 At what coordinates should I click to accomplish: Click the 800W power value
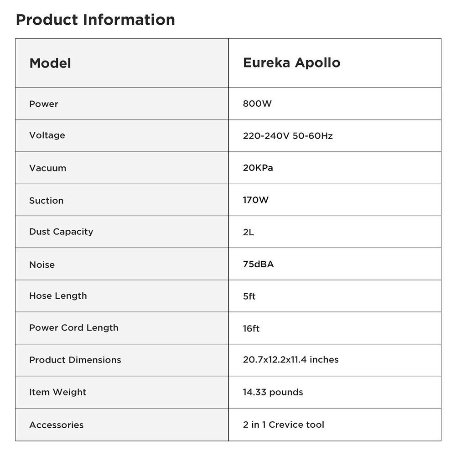click(257, 104)
